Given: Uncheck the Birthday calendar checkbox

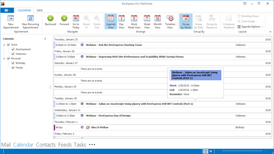Looking at the screenshot, I should pyautogui.click(x=13, y=63).
